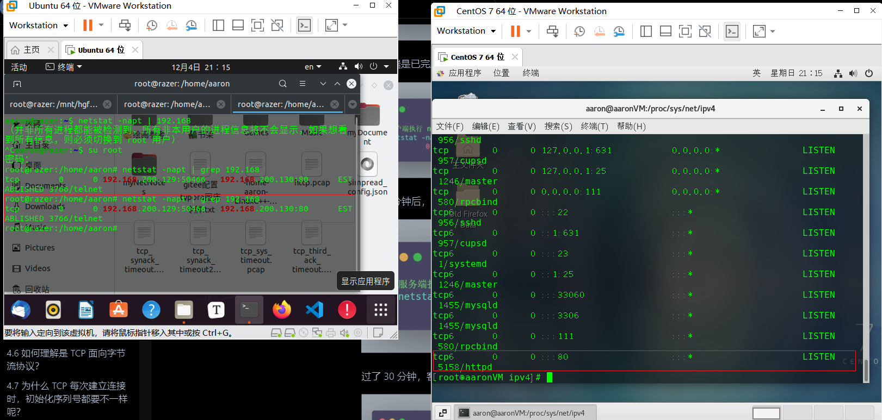882x420 pixels.
Task: Click sound card icon in Ubuntu status bar
Action: click(344, 333)
